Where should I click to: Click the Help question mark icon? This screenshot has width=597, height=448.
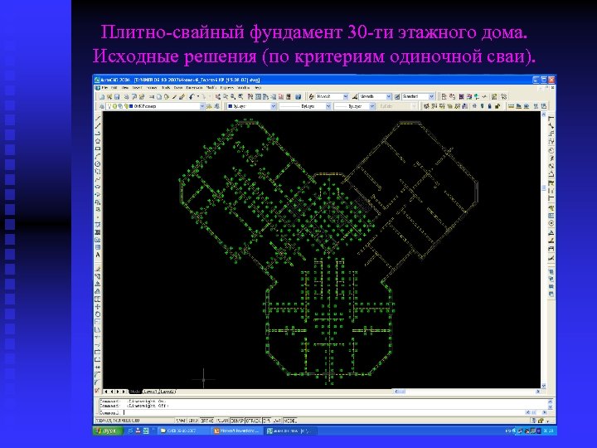coord(298,97)
